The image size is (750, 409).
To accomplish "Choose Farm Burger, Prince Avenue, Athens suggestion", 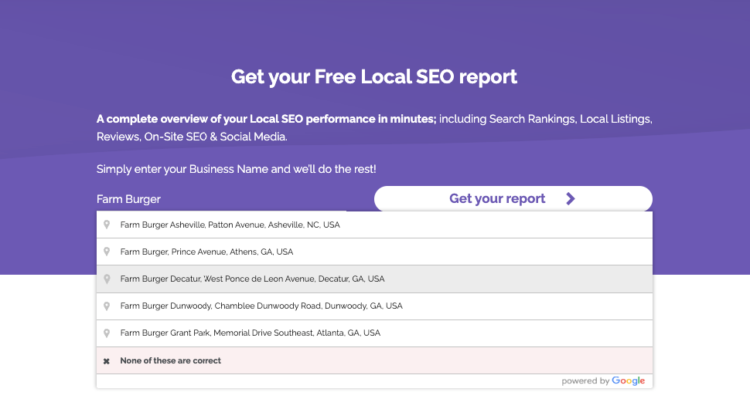I will point(374,252).
